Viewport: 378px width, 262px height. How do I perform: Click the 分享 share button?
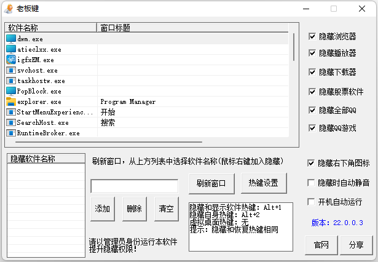(x=356, y=245)
